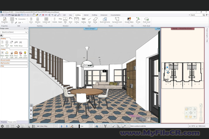Switch to the Documentation ribbon tab
The height and width of the screenshot is (139, 209).
click(116, 15)
